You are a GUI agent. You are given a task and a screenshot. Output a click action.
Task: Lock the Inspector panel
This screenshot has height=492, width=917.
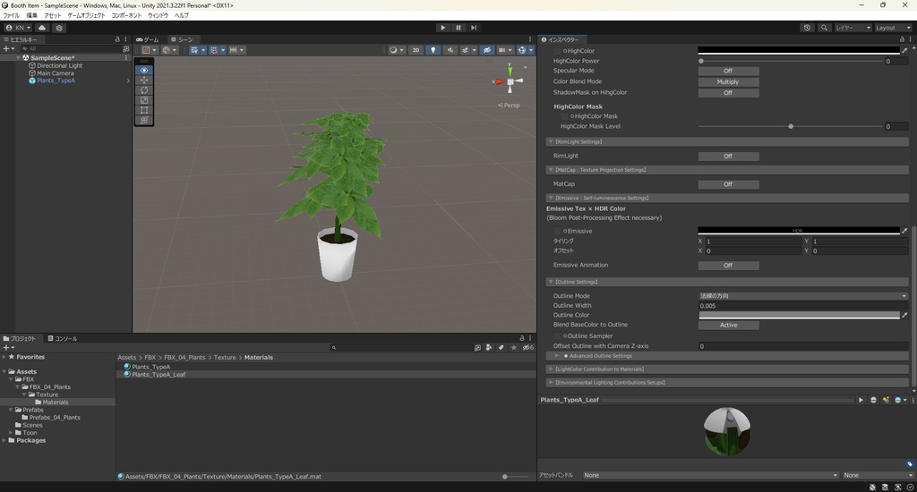tap(902, 39)
